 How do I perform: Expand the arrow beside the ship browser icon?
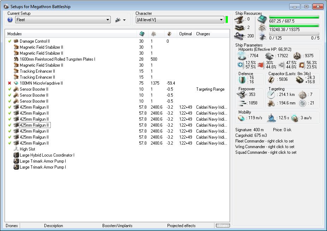[125, 20]
